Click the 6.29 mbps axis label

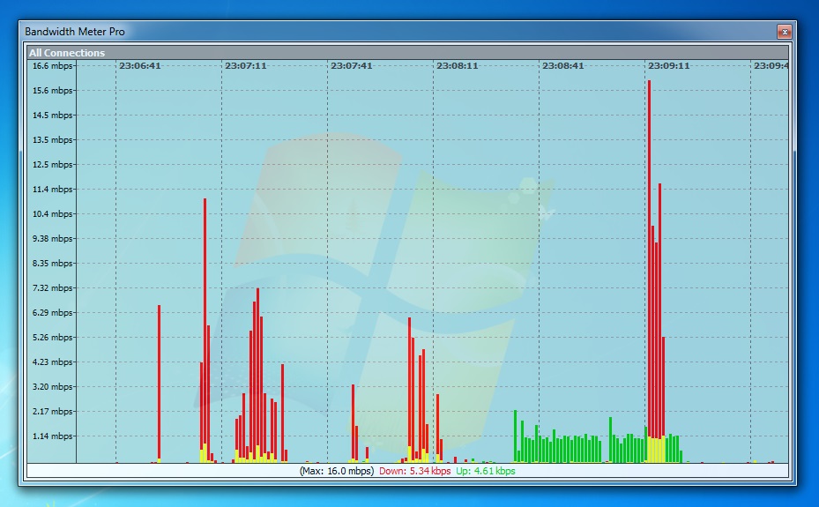[x=52, y=313]
